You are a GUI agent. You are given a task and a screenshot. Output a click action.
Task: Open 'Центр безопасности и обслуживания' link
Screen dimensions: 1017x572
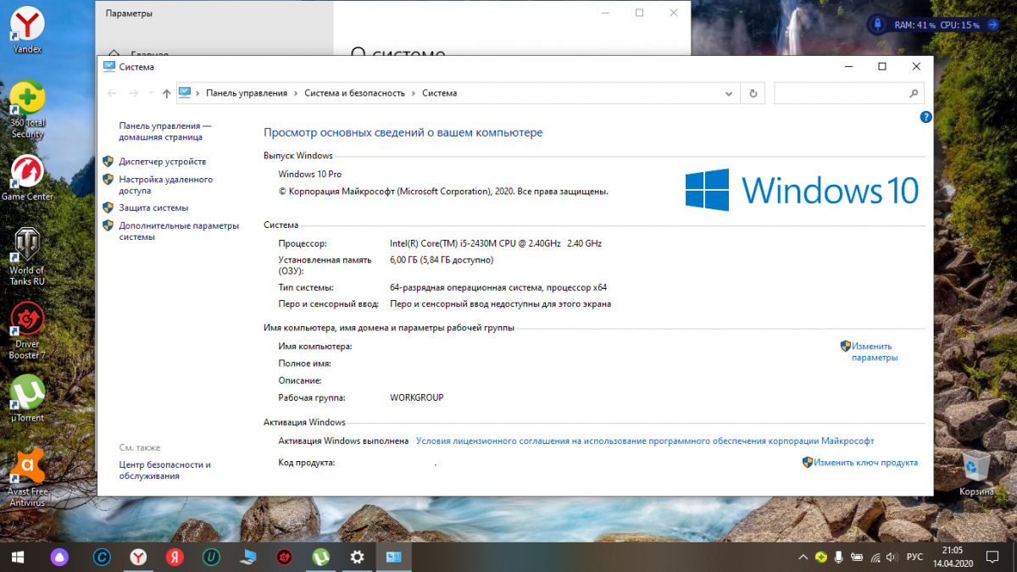[164, 470]
